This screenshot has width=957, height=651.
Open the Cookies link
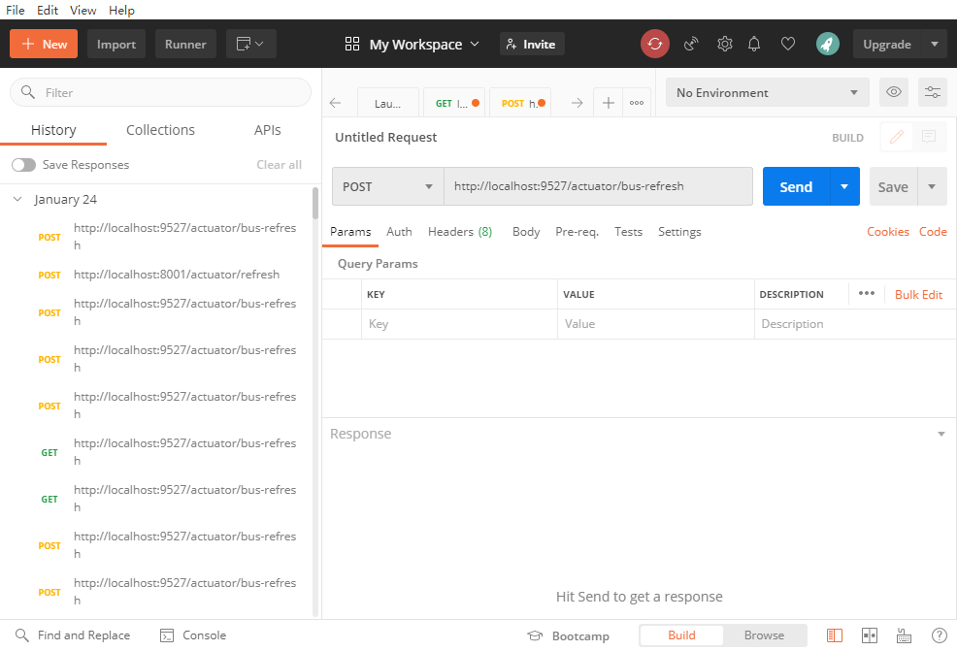click(888, 231)
